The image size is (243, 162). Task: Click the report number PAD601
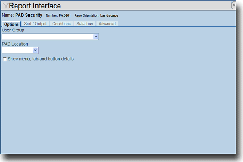(65, 16)
